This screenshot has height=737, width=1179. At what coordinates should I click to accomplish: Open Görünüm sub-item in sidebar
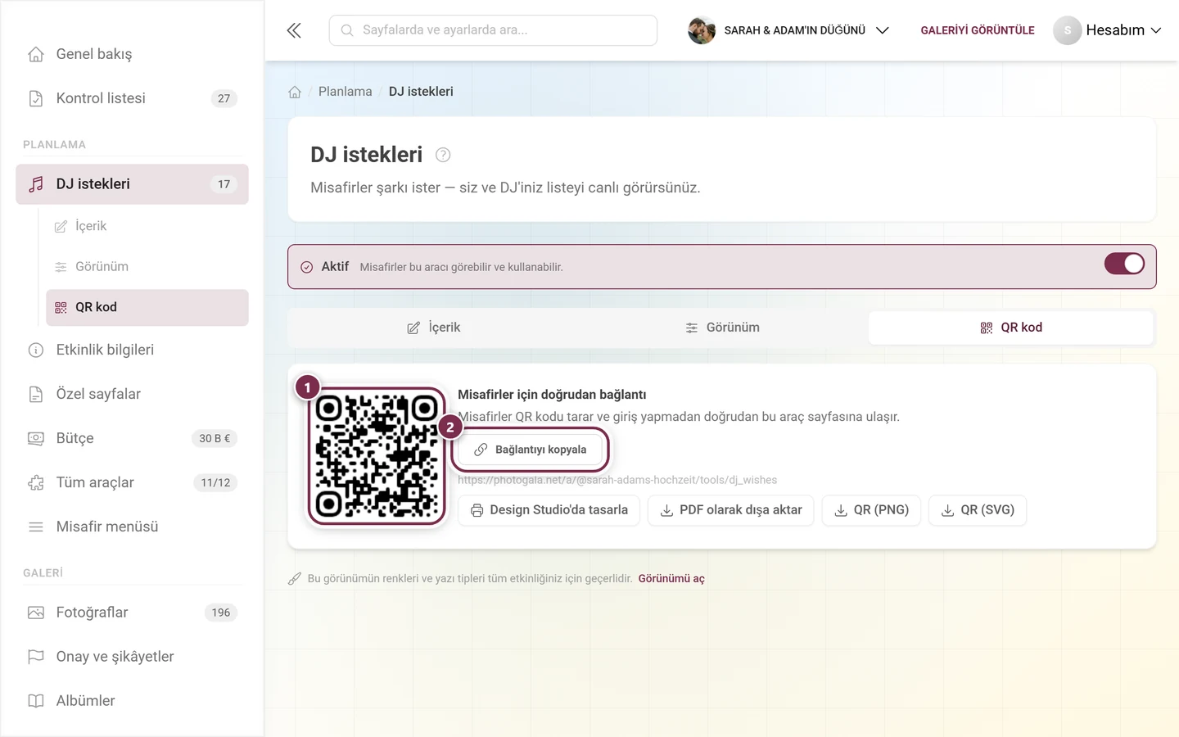pos(147,267)
